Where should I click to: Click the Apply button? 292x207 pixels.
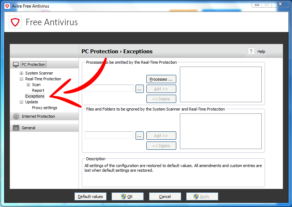(202, 197)
